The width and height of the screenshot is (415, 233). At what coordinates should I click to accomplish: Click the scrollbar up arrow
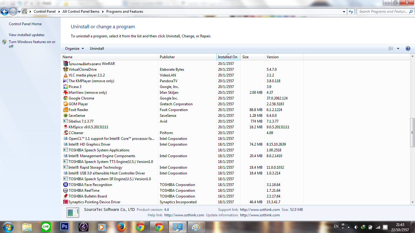pos(412,56)
